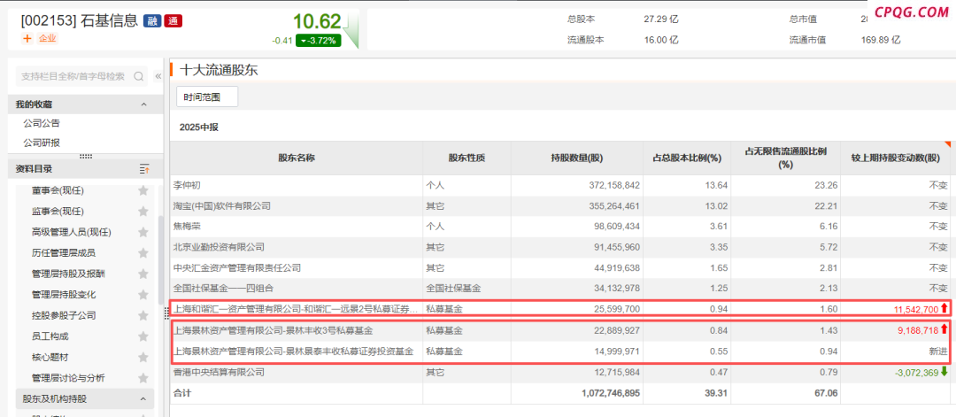Click the search magnifier icon in sidebar
Screen dimensions: 956x417
138,76
